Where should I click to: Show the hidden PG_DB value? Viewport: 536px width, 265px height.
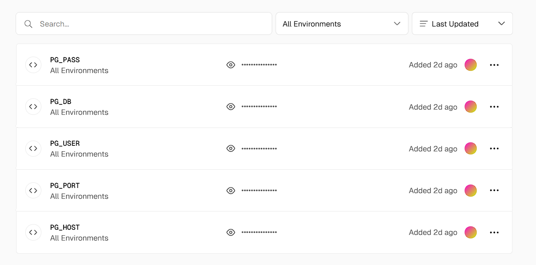tap(231, 107)
